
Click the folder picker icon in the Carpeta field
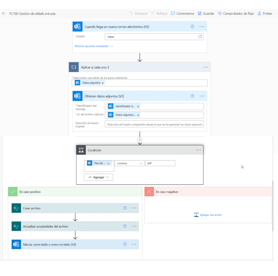click(200, 37)
